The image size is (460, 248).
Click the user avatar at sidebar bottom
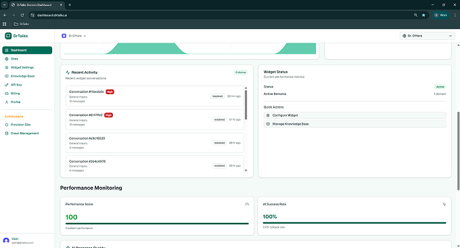click(6, 241)
